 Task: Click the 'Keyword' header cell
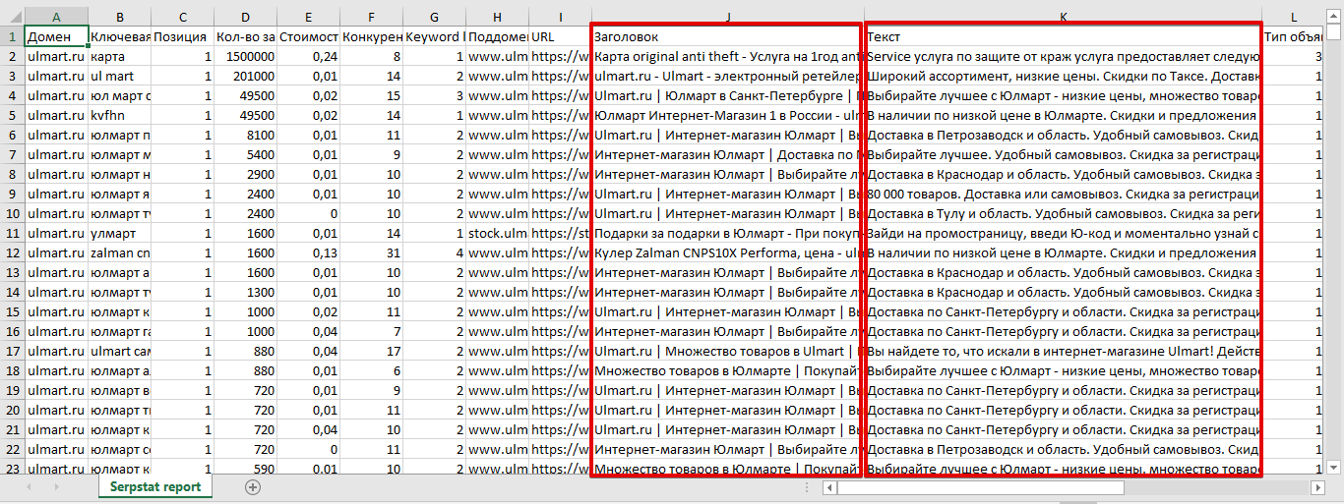click(434, 36)
